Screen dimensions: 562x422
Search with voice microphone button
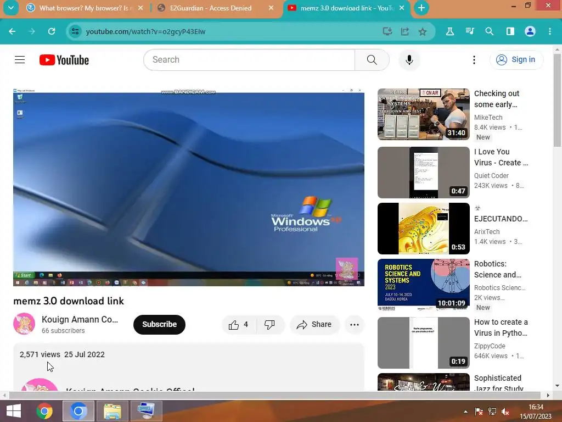409,59
